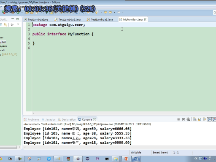Image resolution: width=216 pixels, height=162 pixels.
Task: Click the Employee id=103 console output line
Action: 78,138
